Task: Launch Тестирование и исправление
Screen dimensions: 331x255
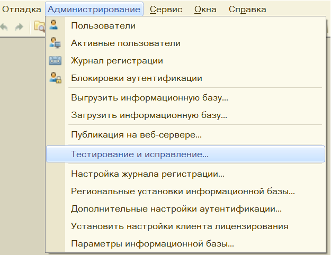Action: pyautogui.click(x=185, y=154)
